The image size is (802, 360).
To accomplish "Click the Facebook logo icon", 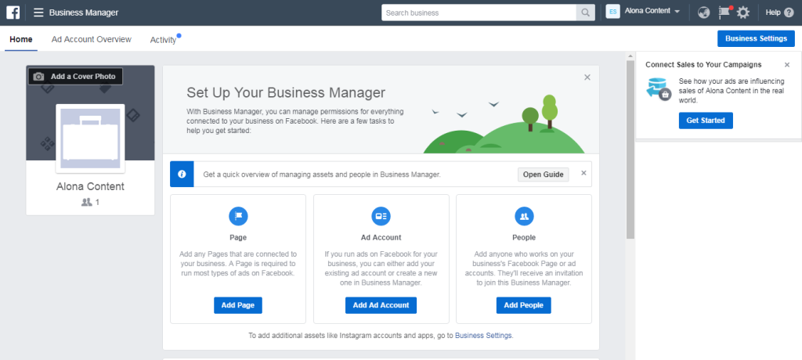I will pos(13,13).
